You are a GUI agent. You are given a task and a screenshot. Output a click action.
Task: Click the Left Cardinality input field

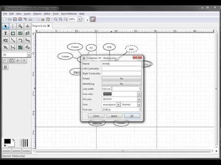tap(122, 69)
